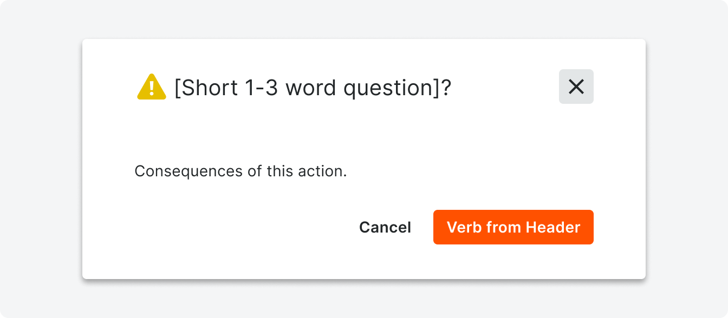This screenshot has width=728, height=318.
Task: Click the Cancel text link beside the orange button
Action: tap(385, 227)
